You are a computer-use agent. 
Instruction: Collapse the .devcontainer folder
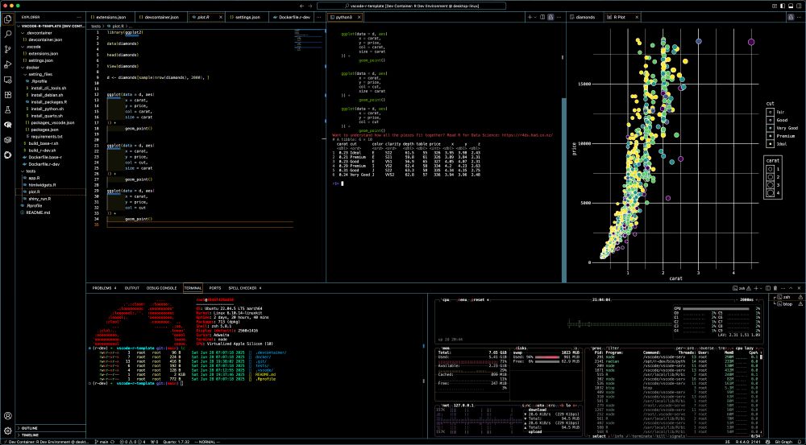tap(52, 32)
